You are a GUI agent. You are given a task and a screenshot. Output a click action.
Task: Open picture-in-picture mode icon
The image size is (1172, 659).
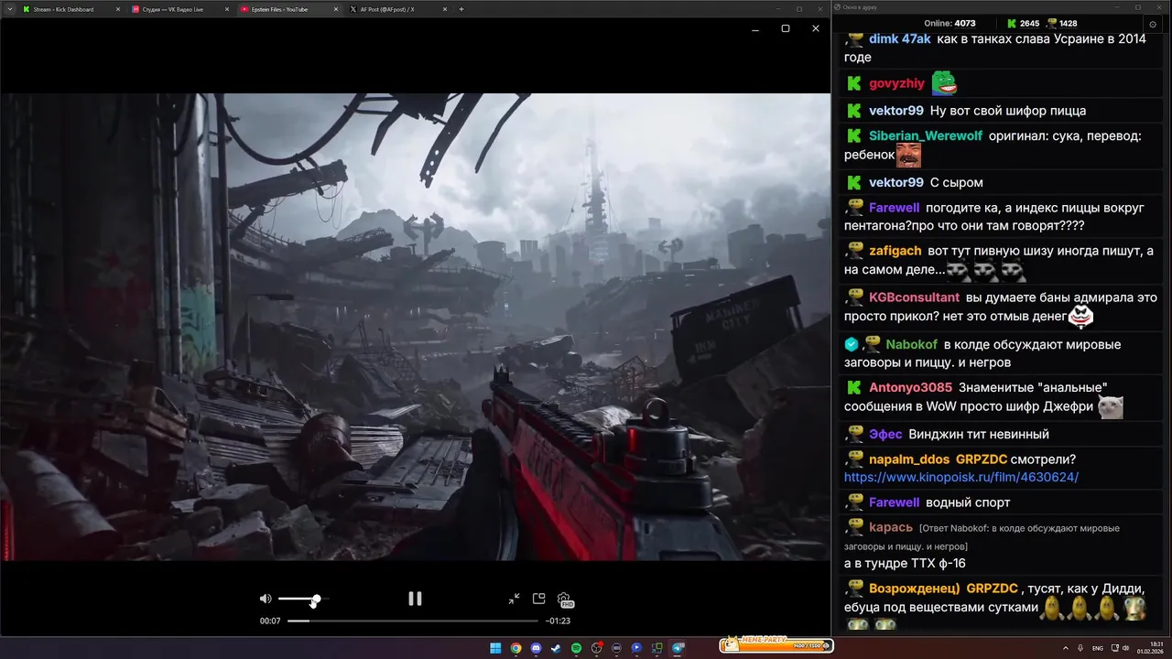[539, 599]
